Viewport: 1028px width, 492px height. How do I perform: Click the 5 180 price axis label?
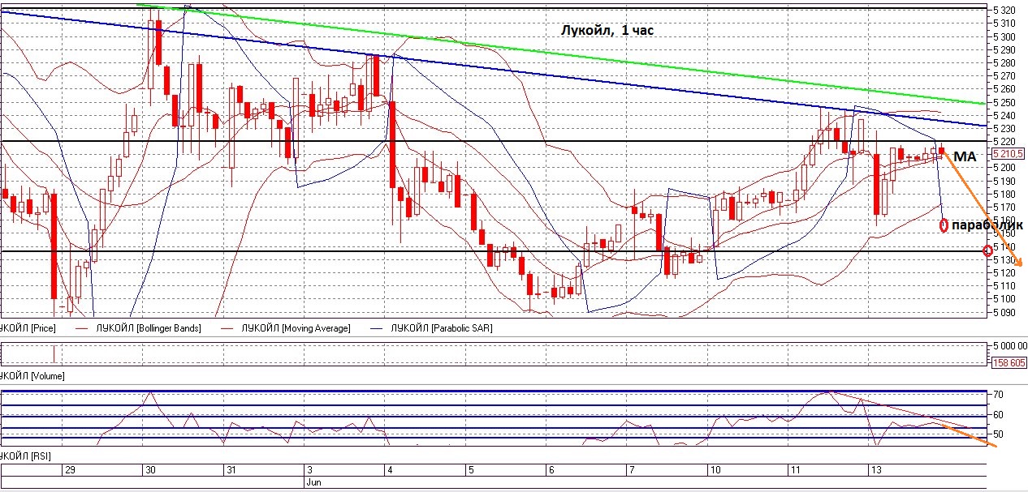point(1004,194)
